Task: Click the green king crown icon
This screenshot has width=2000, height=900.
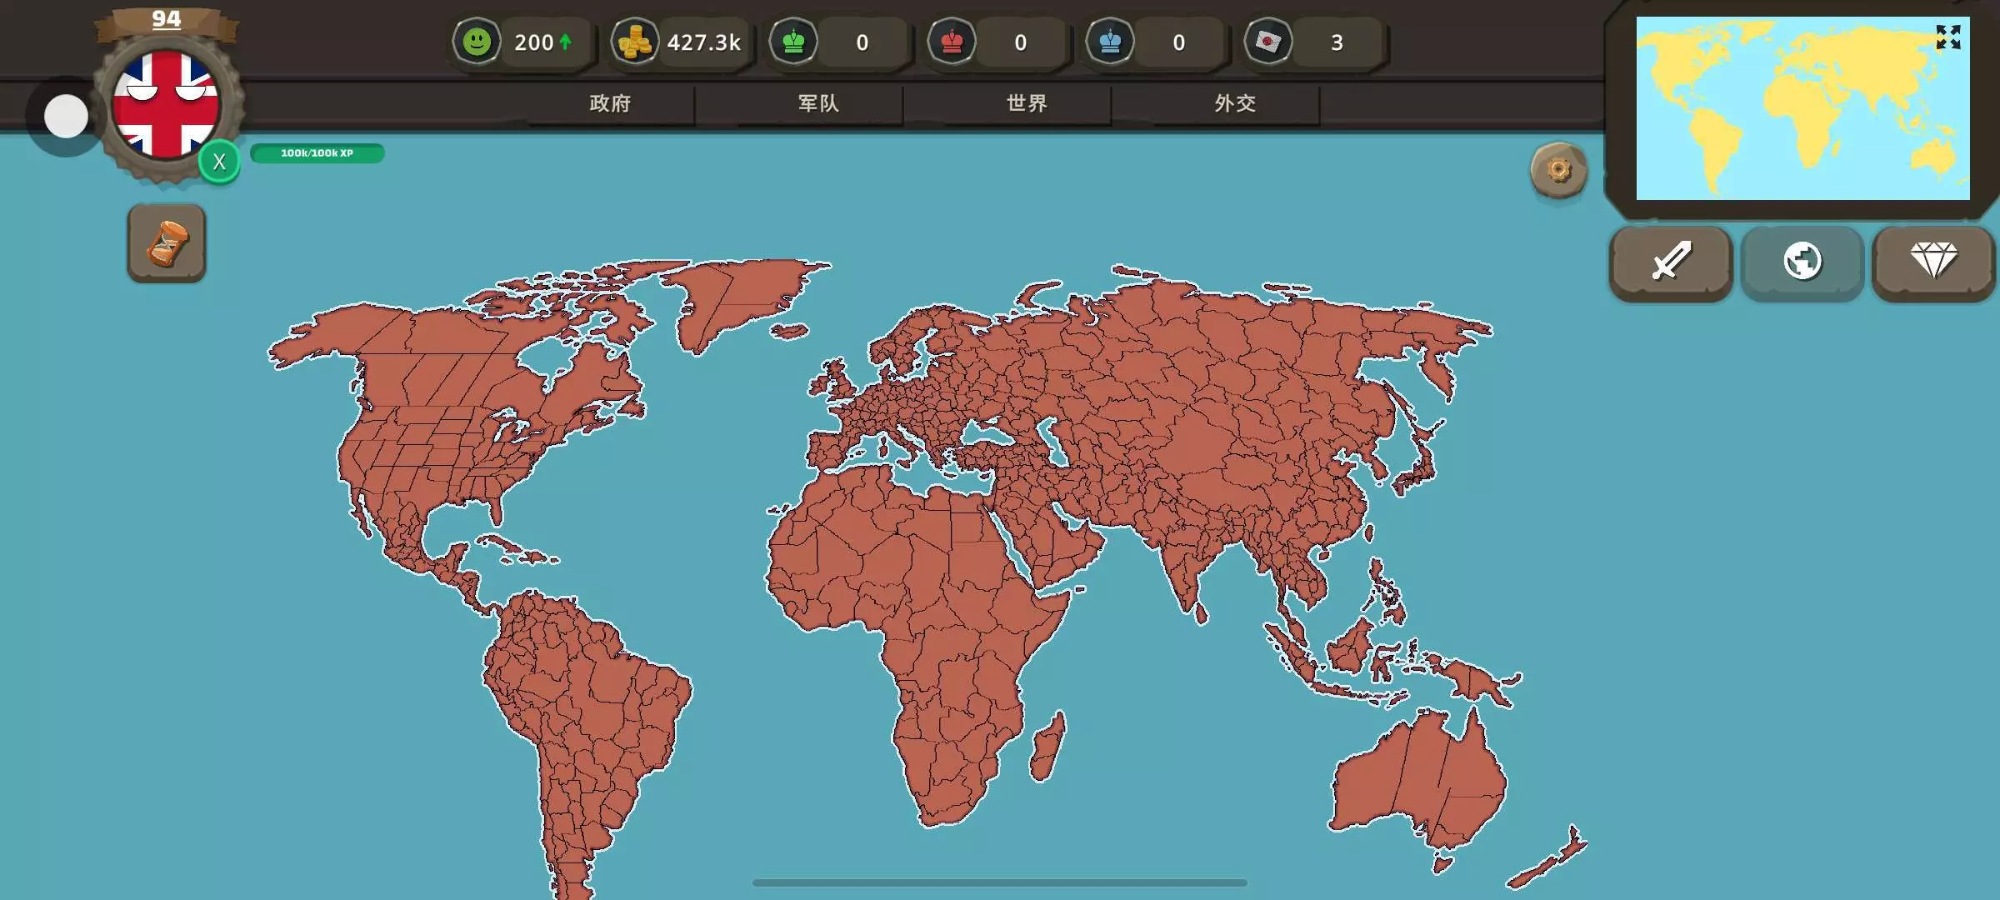Action: (793, 42)
